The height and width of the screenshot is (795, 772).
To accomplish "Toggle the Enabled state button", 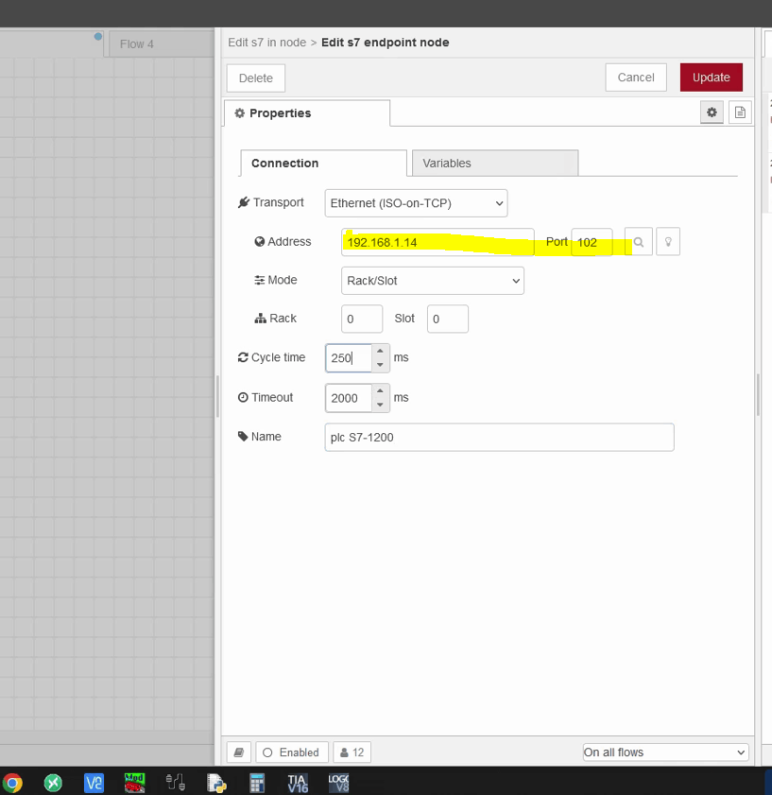I will click(292, 752).
